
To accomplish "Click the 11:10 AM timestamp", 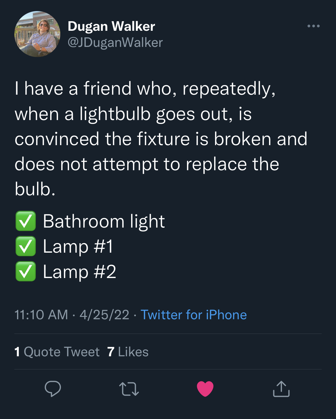I will pos(41,315).
